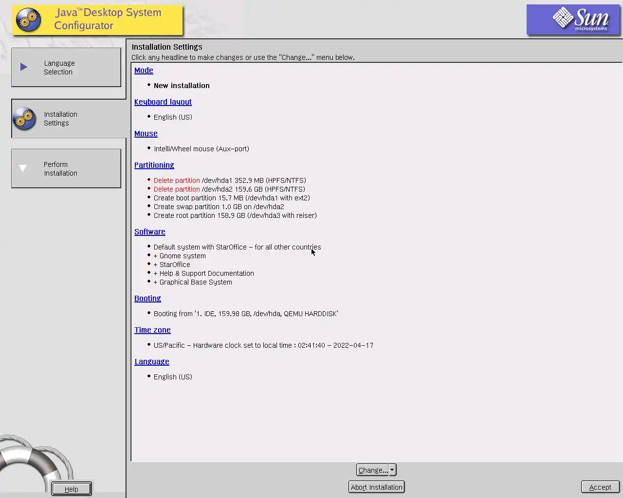This screenshot has height=498, width=623.
Task: Open the Partitioning headline link
Action: (x=154, y=165)
